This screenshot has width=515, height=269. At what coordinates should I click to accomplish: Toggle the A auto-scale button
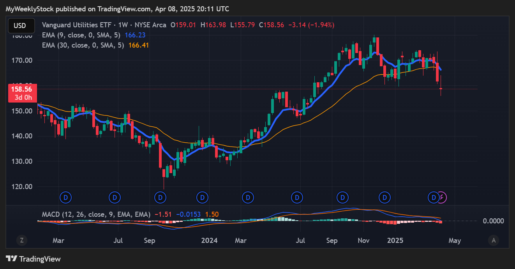click(x=494, y=241)
